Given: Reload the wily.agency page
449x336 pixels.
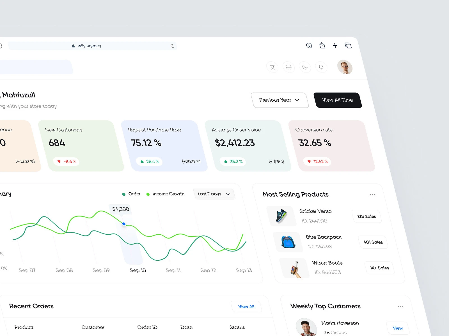Looking at the screenshot, I should 172,46.
